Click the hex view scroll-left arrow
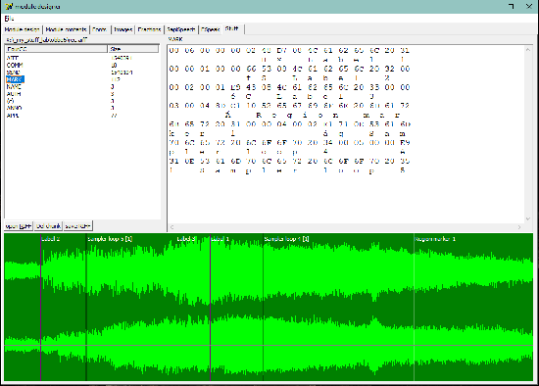539x386 pixels. point(171,227)
